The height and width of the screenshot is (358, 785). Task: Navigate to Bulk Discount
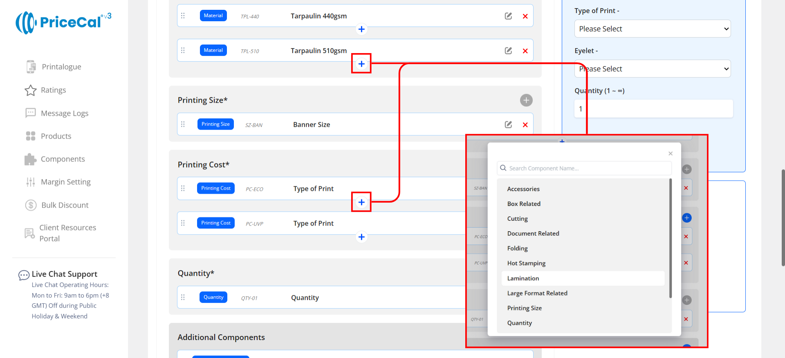(65, 205)
